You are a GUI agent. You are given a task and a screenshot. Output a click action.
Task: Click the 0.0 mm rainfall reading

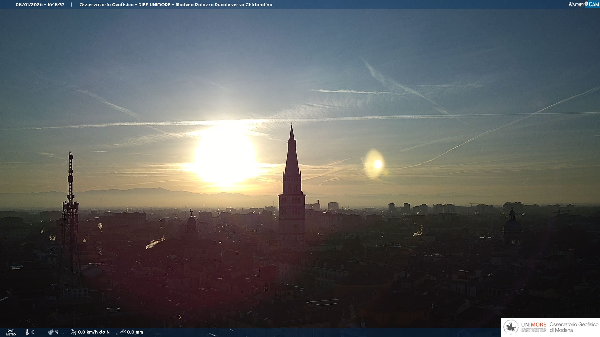(135, 332)
